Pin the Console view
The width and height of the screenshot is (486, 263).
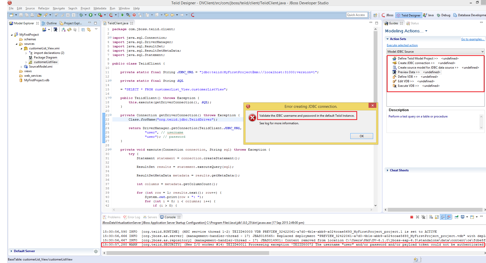click(x=456, y=217)
